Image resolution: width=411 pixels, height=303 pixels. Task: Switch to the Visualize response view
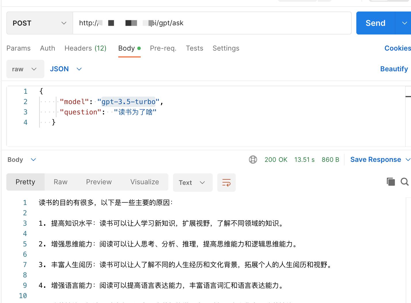point(144,182)
